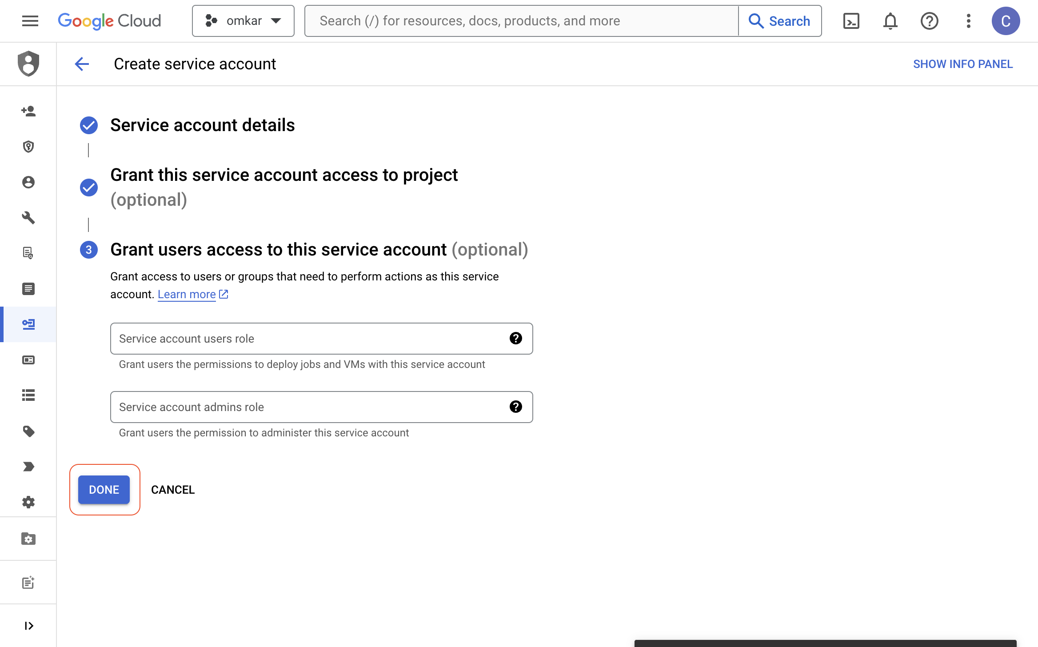
Task: Click the wrench/tools icon in sidebar
Action: click(x=28, y=218)
